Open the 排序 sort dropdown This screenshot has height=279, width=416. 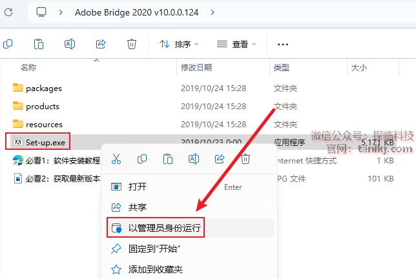click(x=179, y=44)
